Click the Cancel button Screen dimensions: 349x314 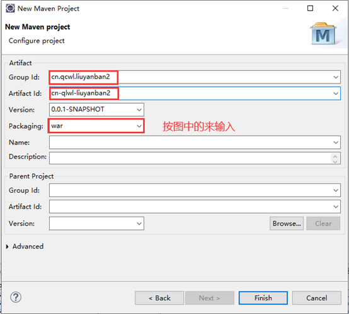point(316,298)
